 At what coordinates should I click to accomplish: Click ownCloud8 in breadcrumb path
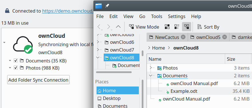point(186,48)
